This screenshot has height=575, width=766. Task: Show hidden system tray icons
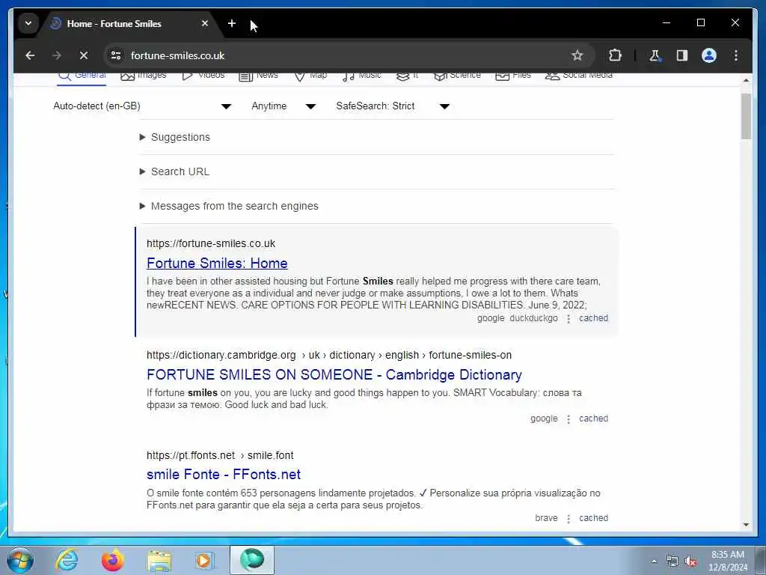(x=654, y=562)
